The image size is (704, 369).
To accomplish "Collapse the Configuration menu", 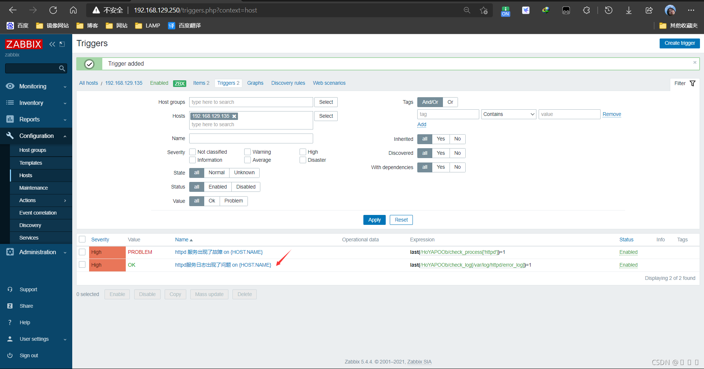I will [36, 136].
